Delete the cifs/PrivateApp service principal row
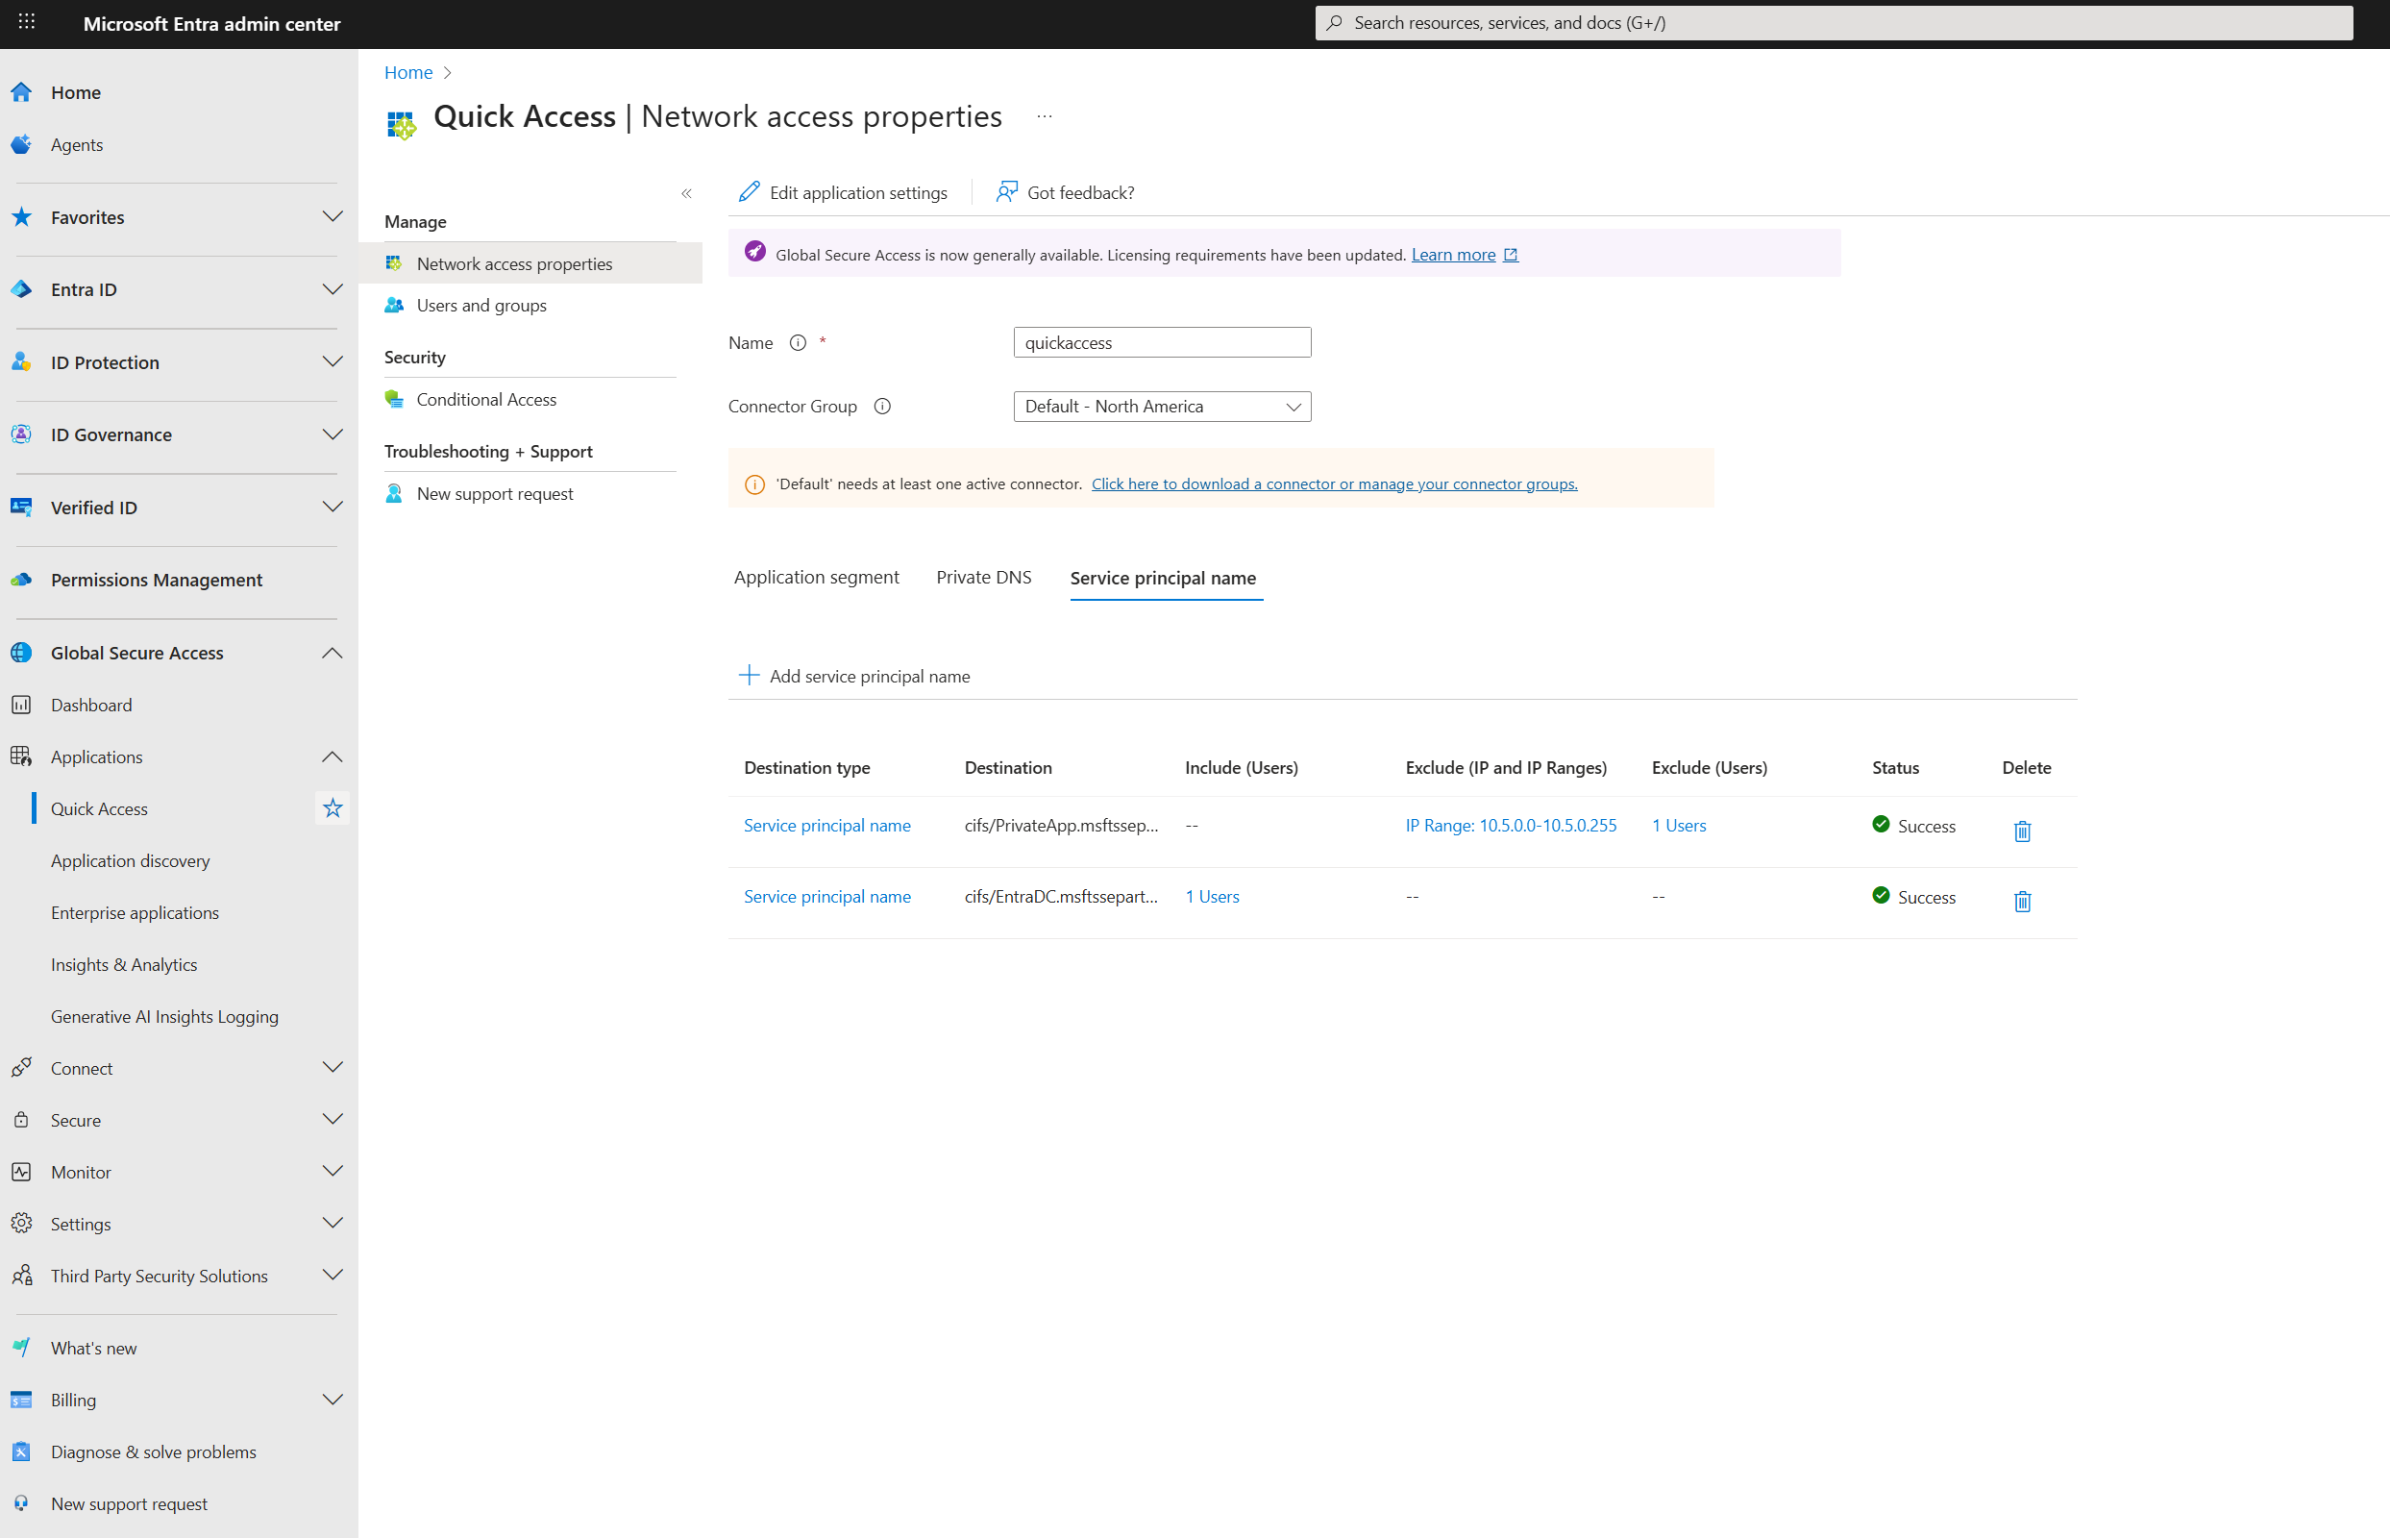The height and width of the screenshot is (1538, 2390). coord(2022,830)
